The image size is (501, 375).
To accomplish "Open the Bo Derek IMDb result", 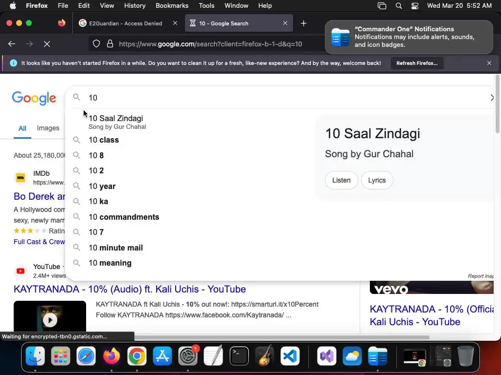I will (x=39, y=196).
